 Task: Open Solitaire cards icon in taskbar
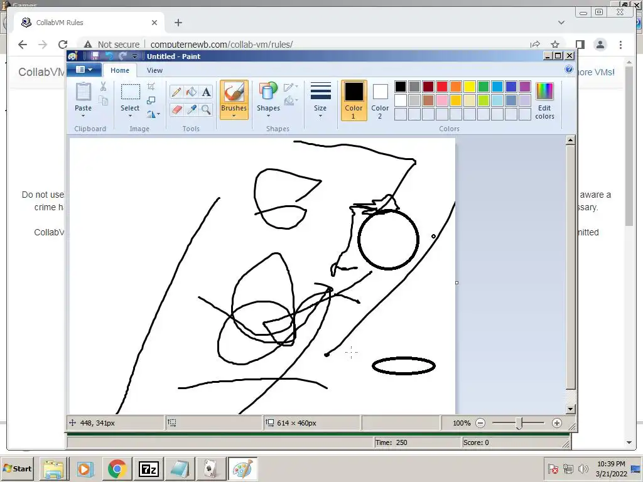(211, 468)
